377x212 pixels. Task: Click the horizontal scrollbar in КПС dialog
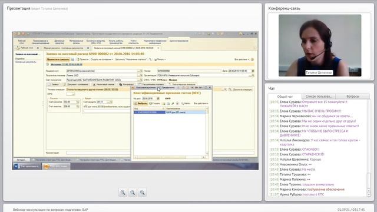click(170, 157)
